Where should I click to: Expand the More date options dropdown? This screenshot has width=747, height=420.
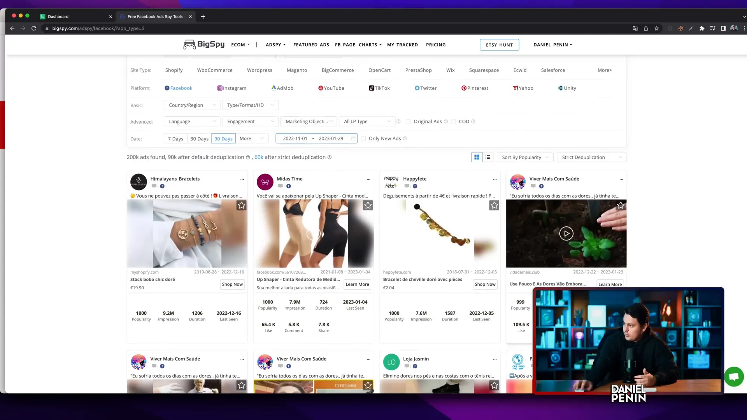[x=252, y=138]
